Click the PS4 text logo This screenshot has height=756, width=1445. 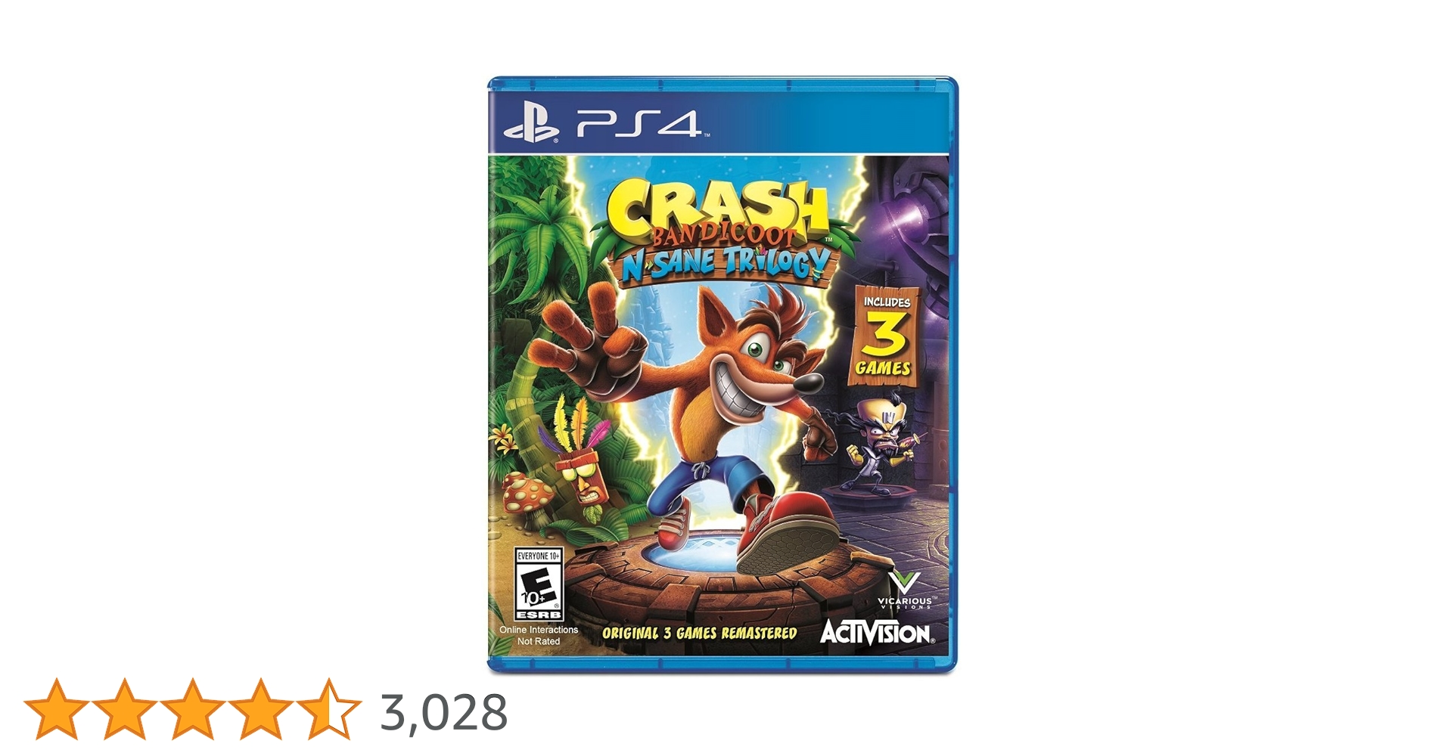point(640,124)
